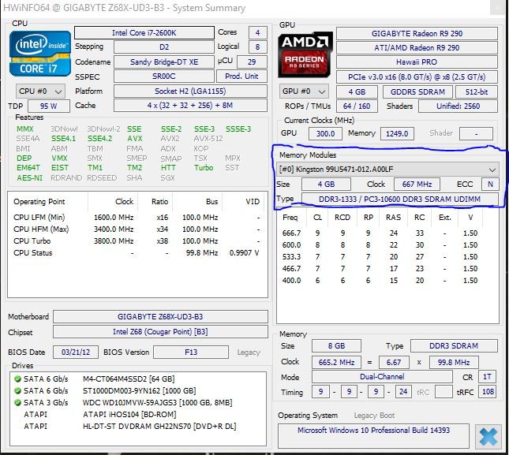The height and width of the screenshot is (455, 509).
Task: Click the ECC N field
Action: (490, 185)
